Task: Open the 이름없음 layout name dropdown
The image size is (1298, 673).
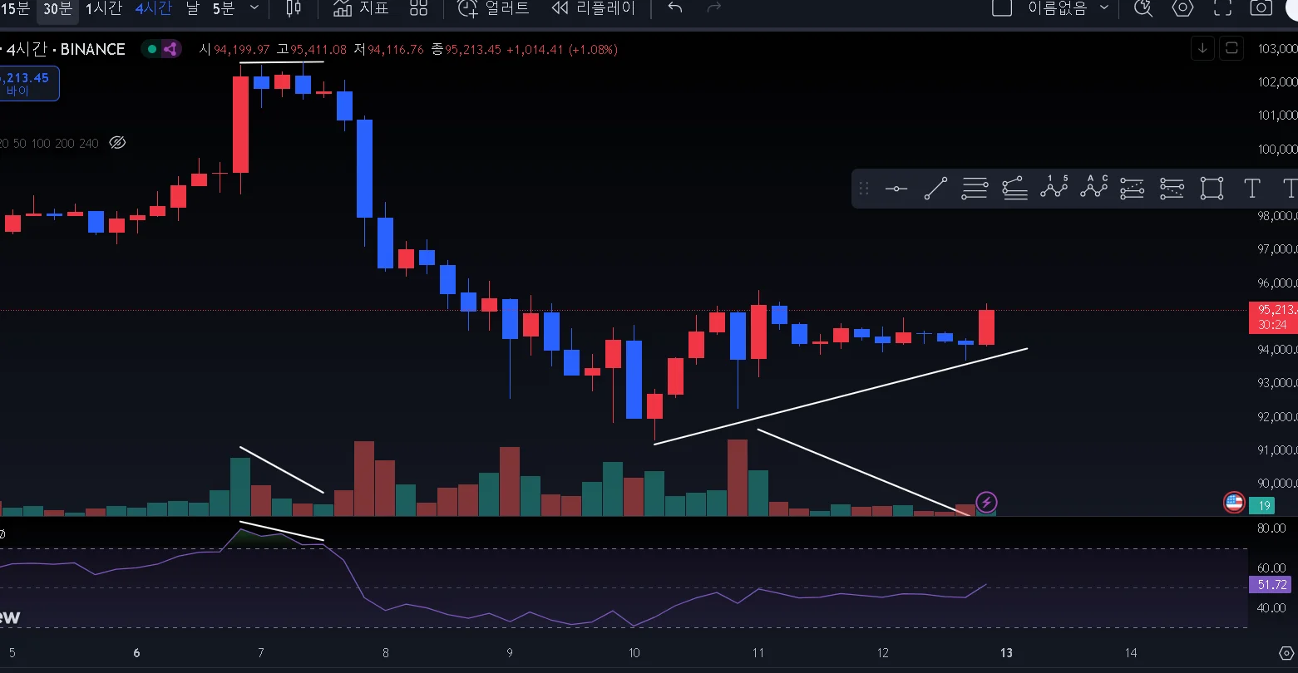Action: (x=1069, y=8)
